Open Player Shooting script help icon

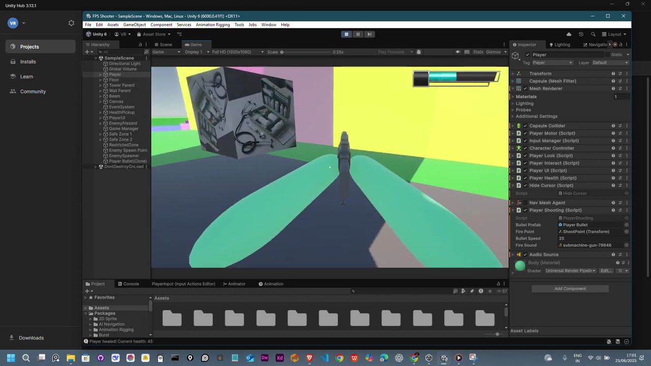click(x=613, y=210)
